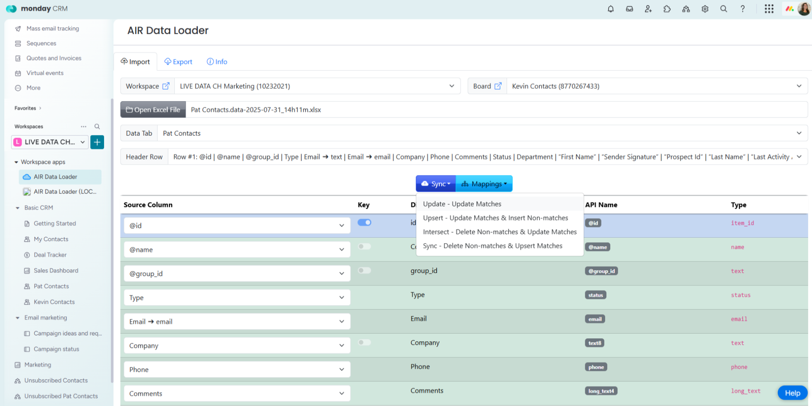Collapse the Workspace apps section
Viewport: 812px width, 406px height.
coord(16,162)
